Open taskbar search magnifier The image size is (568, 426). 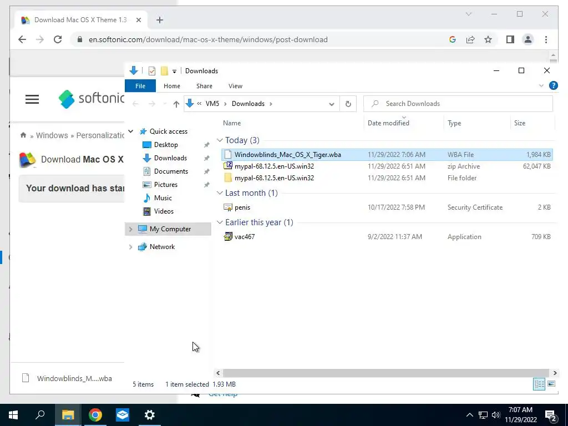point(40,415)
